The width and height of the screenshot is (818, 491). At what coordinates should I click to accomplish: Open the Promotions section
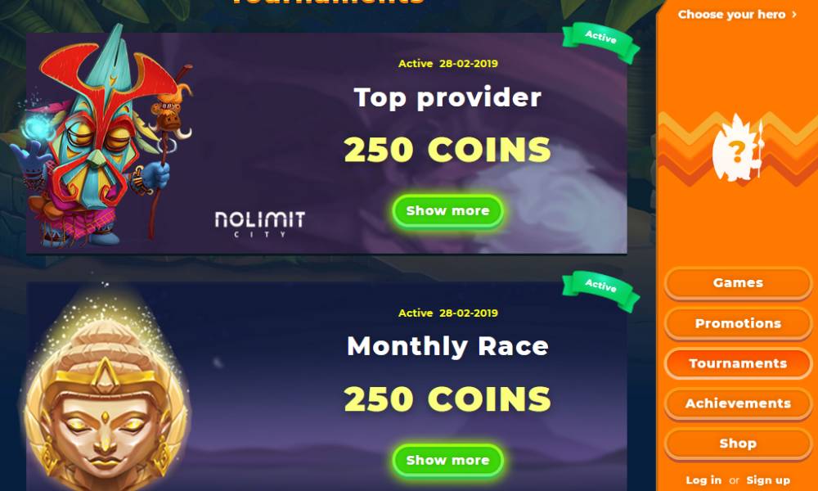tap(738, 323)
